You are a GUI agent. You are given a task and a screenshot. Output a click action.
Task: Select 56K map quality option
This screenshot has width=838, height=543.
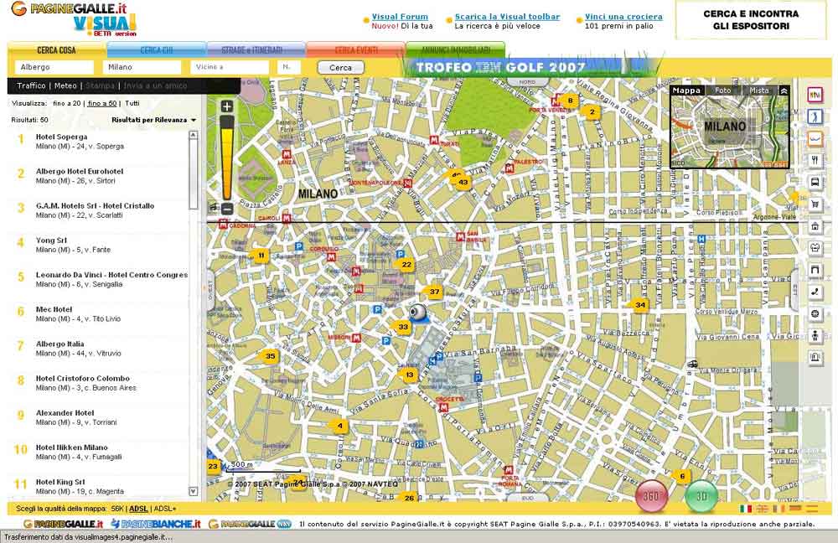pos(117,509)
